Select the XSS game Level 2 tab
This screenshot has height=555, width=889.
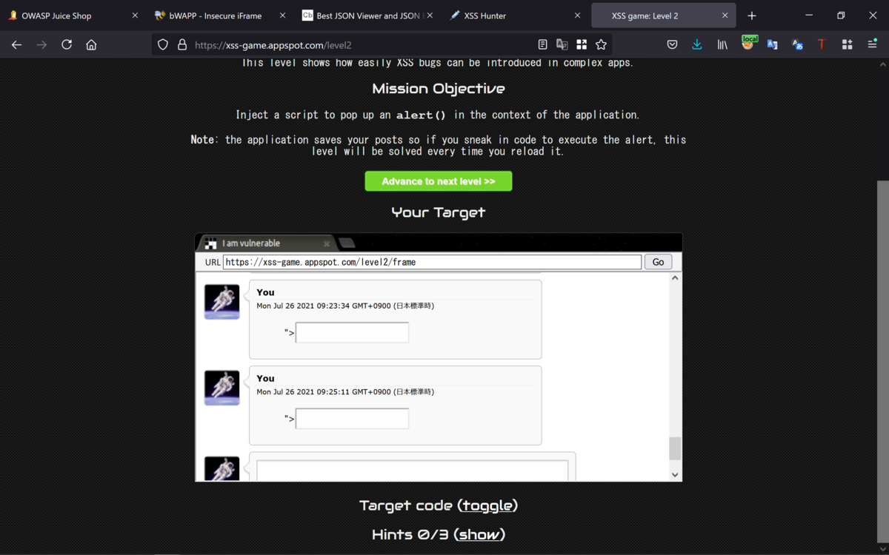pyautogui.click(x=662, y=16)
